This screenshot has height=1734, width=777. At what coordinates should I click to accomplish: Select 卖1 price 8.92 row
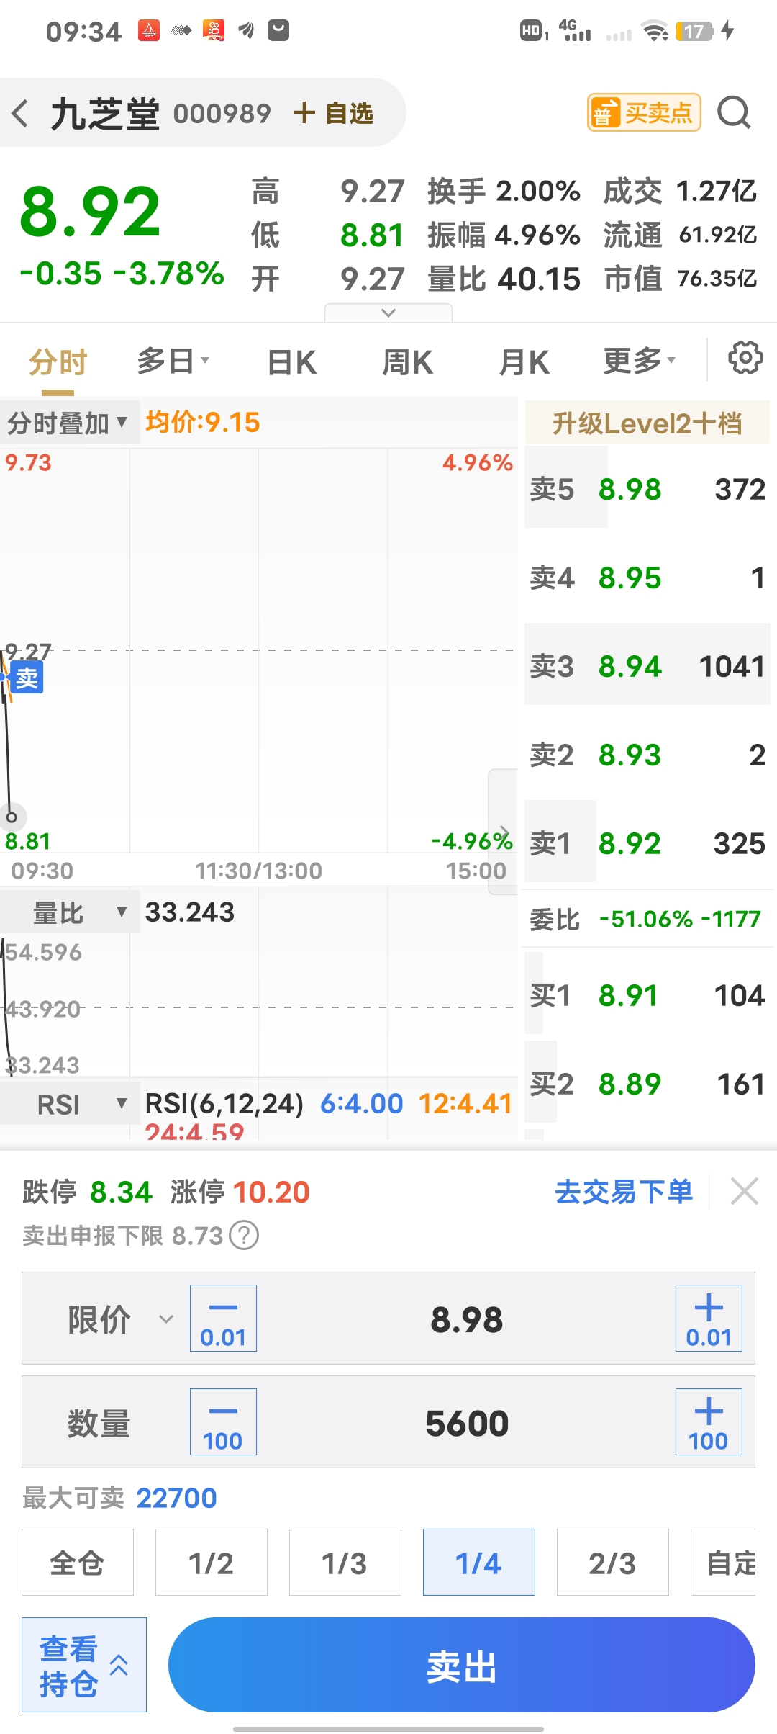click(647, 844)
